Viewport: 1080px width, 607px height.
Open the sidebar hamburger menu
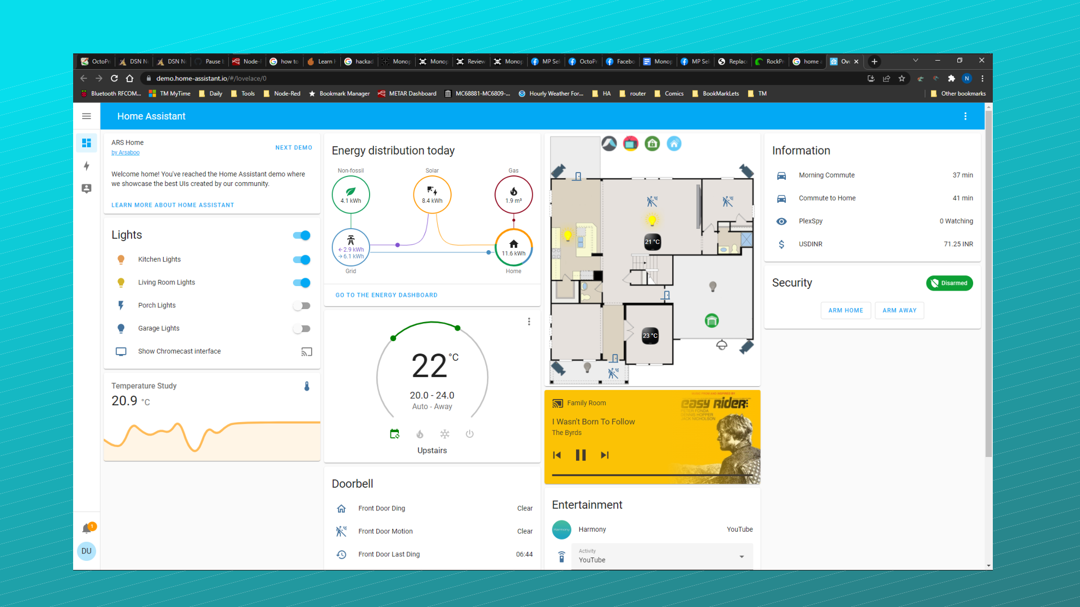[x=87, y=116]
